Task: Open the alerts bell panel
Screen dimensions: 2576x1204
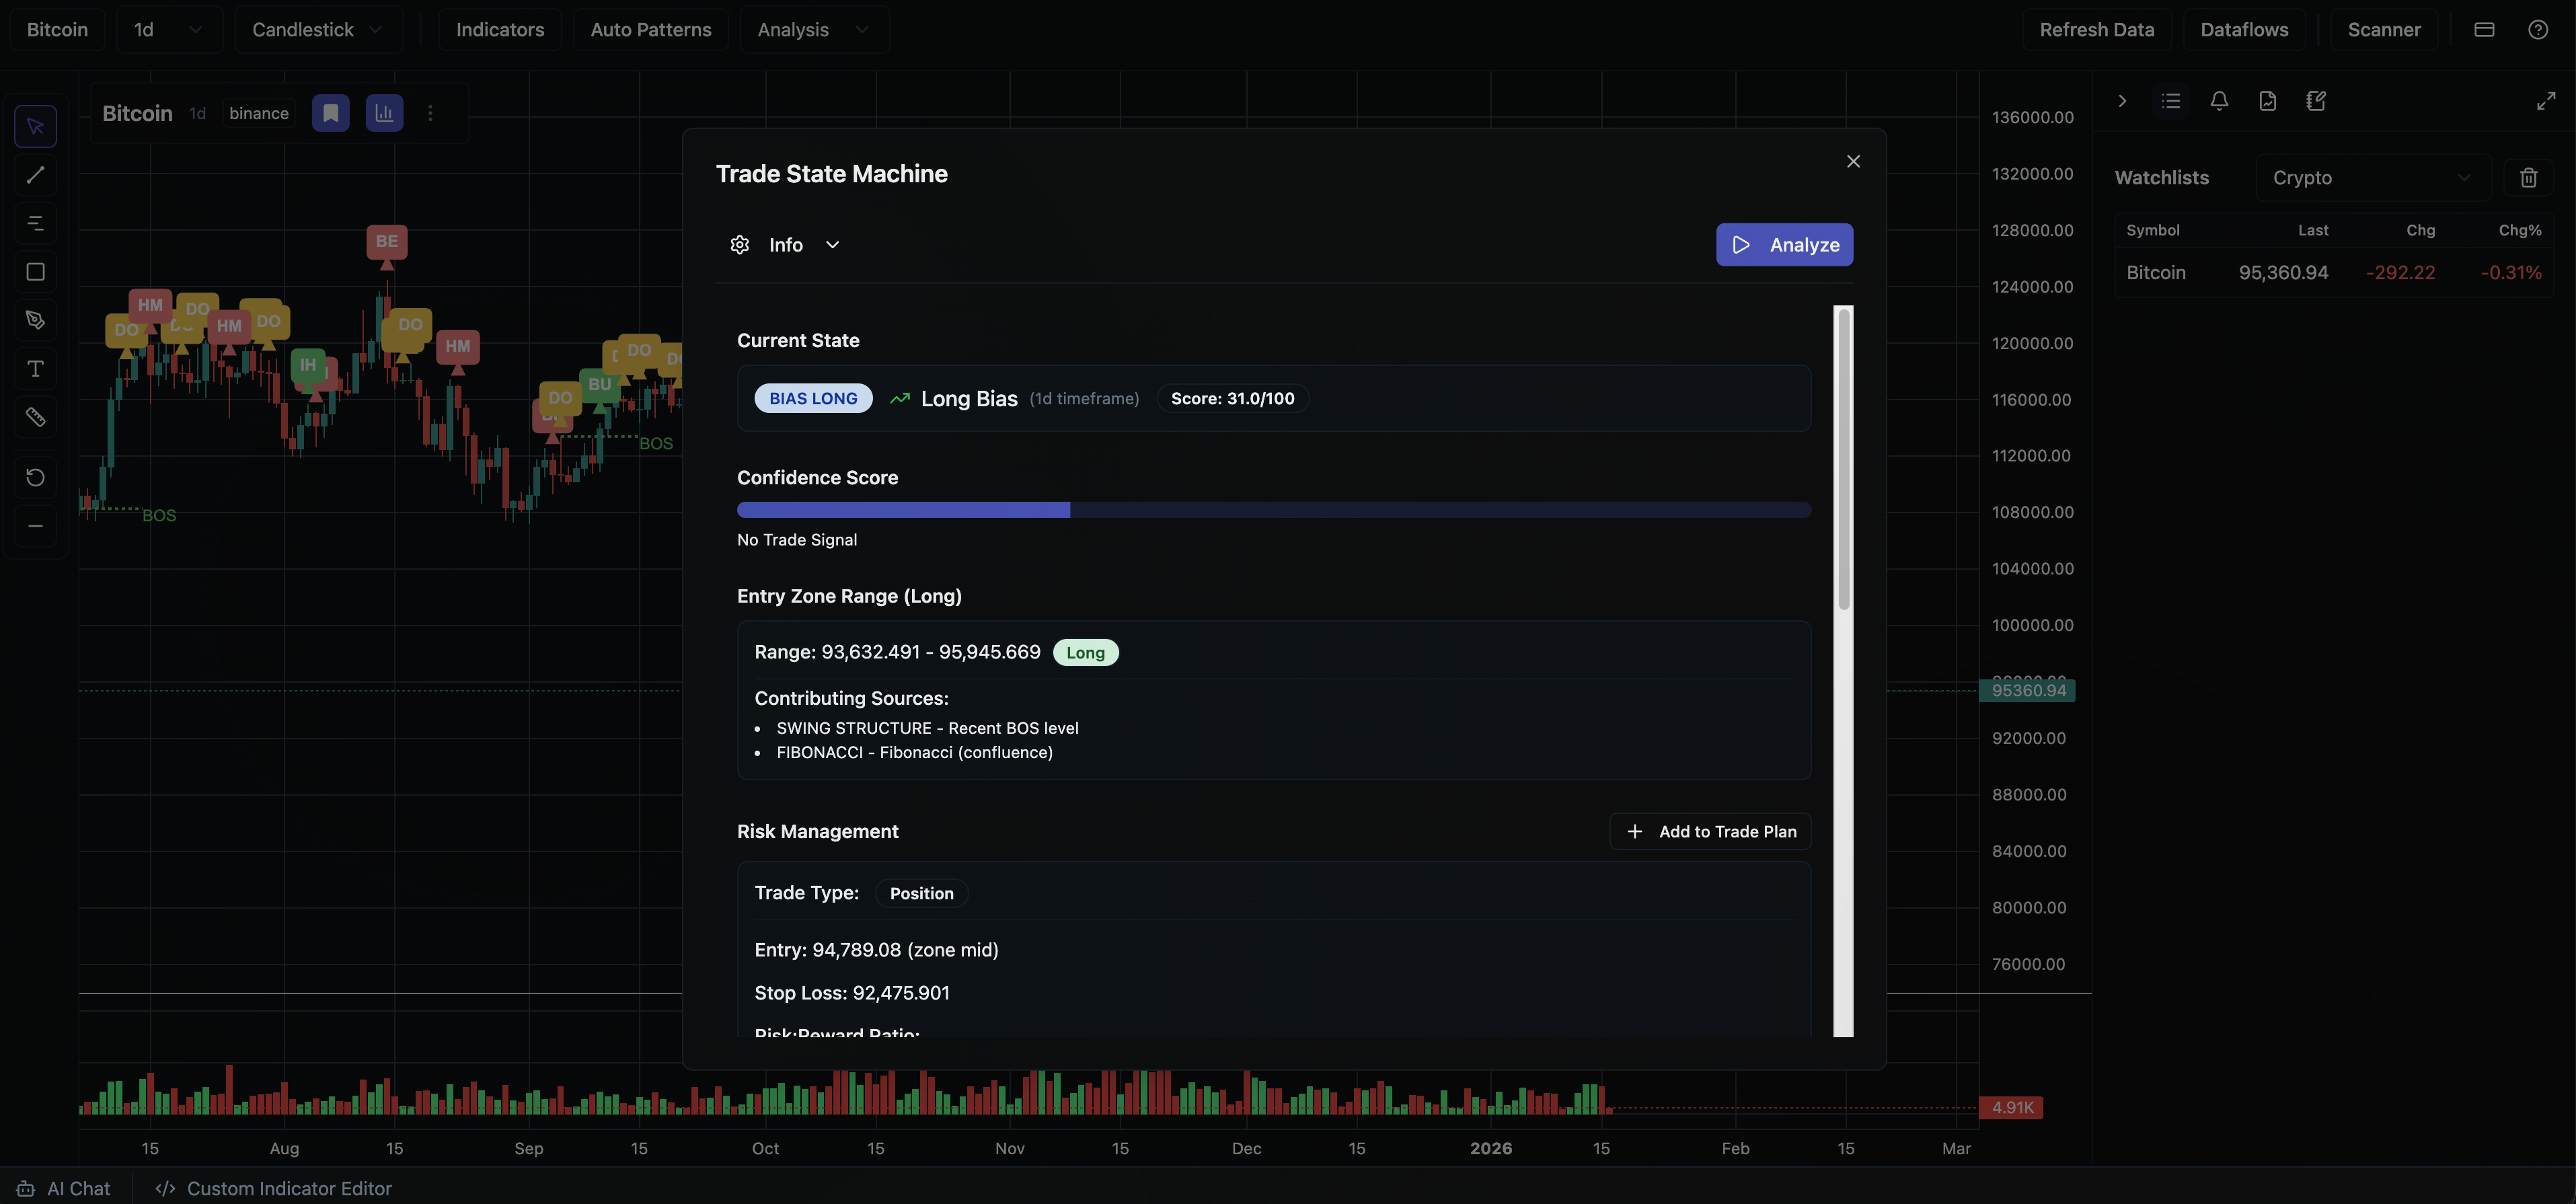Action: tap(2219, 101)
